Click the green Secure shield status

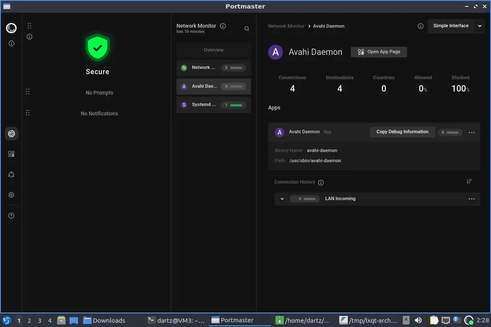98,48
